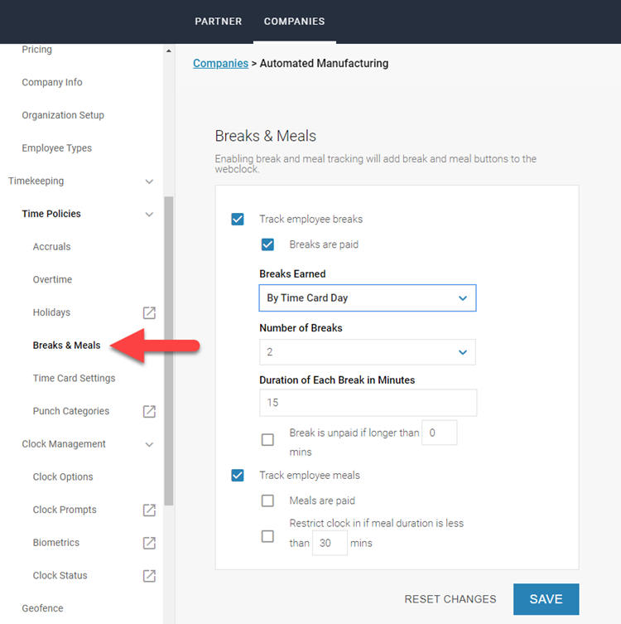Viewport: 621px width, 624px height.
Task: Switch to the Partner tab
Action: [x=219, y=22]
